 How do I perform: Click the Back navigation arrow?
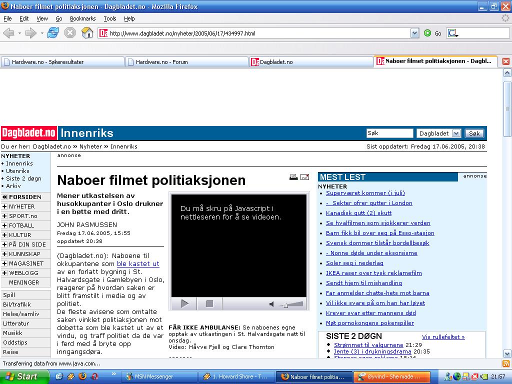click(x=9, y=33)
